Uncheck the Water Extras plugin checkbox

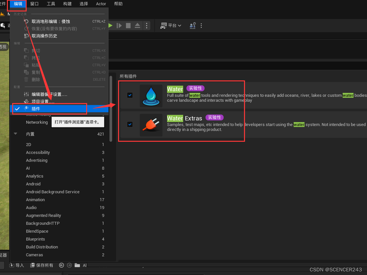130,124
